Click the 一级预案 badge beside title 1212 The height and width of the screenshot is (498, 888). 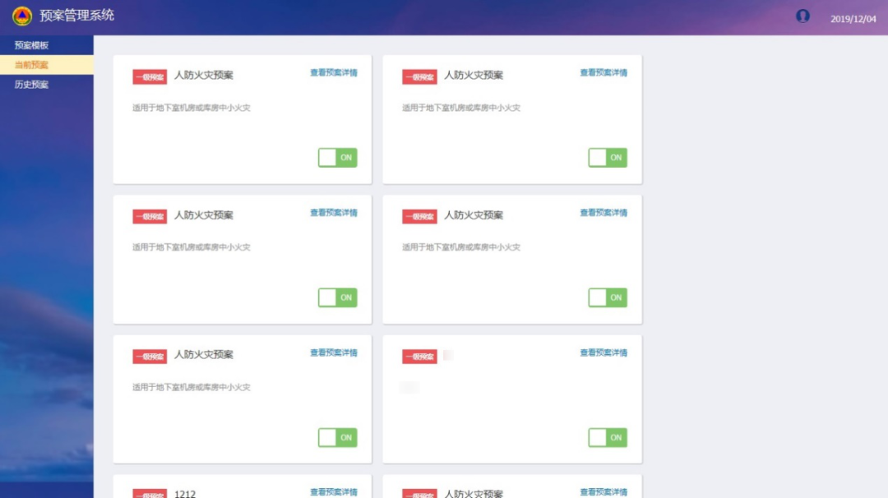point(150,493)
